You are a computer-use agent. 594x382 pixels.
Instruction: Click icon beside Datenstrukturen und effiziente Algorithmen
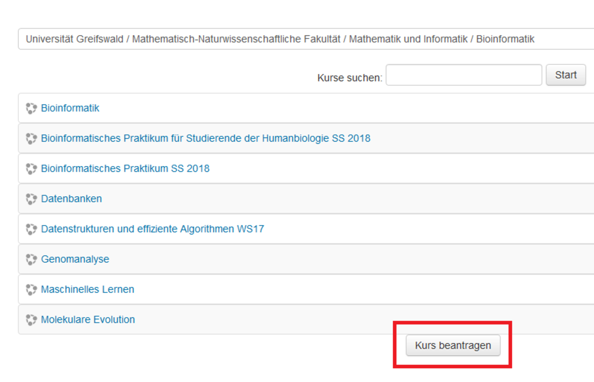click(x=32, y=229)
